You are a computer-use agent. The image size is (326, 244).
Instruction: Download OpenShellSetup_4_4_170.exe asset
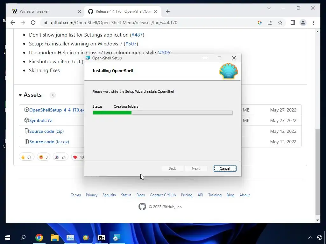pos(57,110)
